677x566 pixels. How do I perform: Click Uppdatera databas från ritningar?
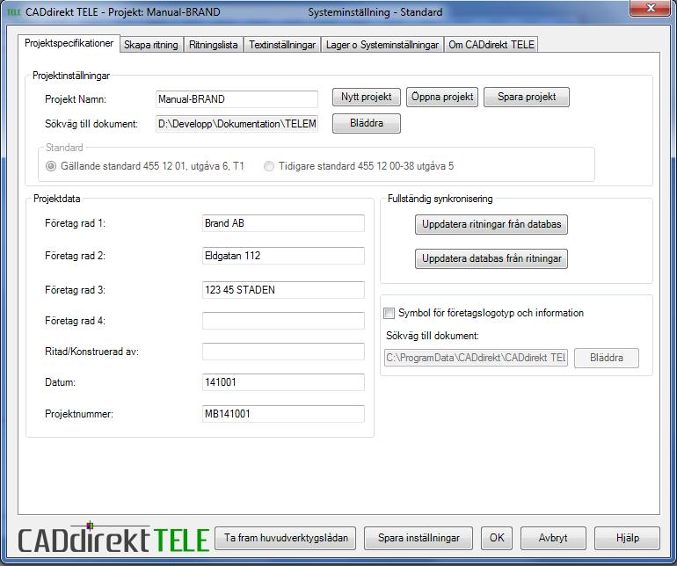coord(491,258)
